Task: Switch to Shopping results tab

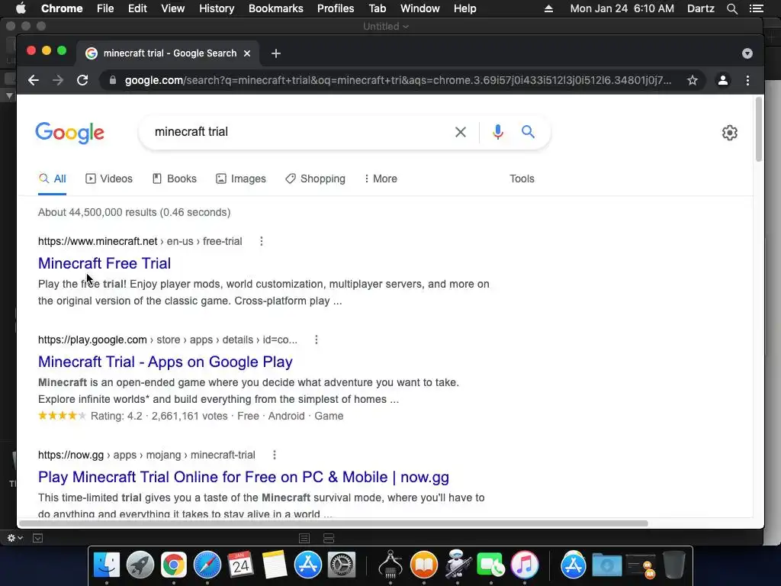Action: pos(315,179)
